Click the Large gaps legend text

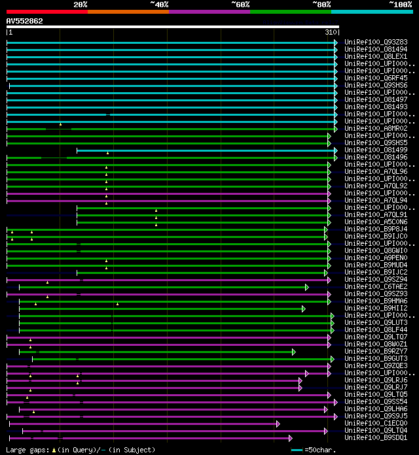[28, 450]
